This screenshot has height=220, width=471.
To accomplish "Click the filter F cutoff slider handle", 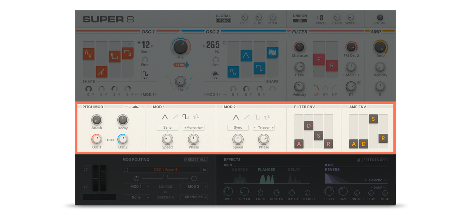I will click(319, 59).
